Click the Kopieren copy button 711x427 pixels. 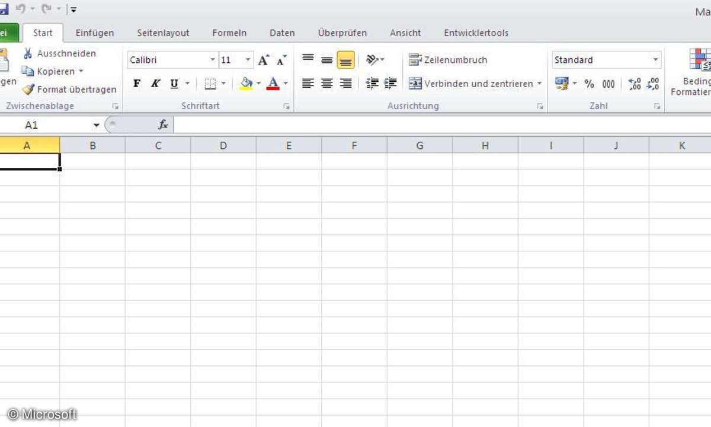(x=49, y=71)
